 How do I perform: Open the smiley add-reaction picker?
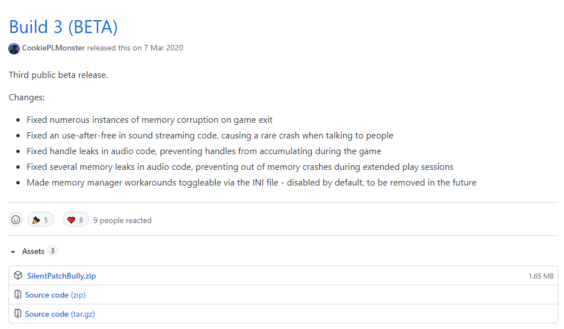click(16, 220)
